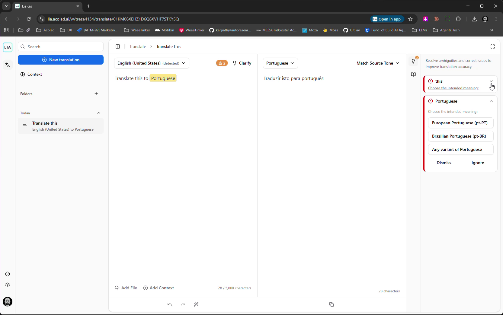The width and height of the screenshot is (503, 315).
Task: Copy the translation with copy icon
Action: coord(331,304)
